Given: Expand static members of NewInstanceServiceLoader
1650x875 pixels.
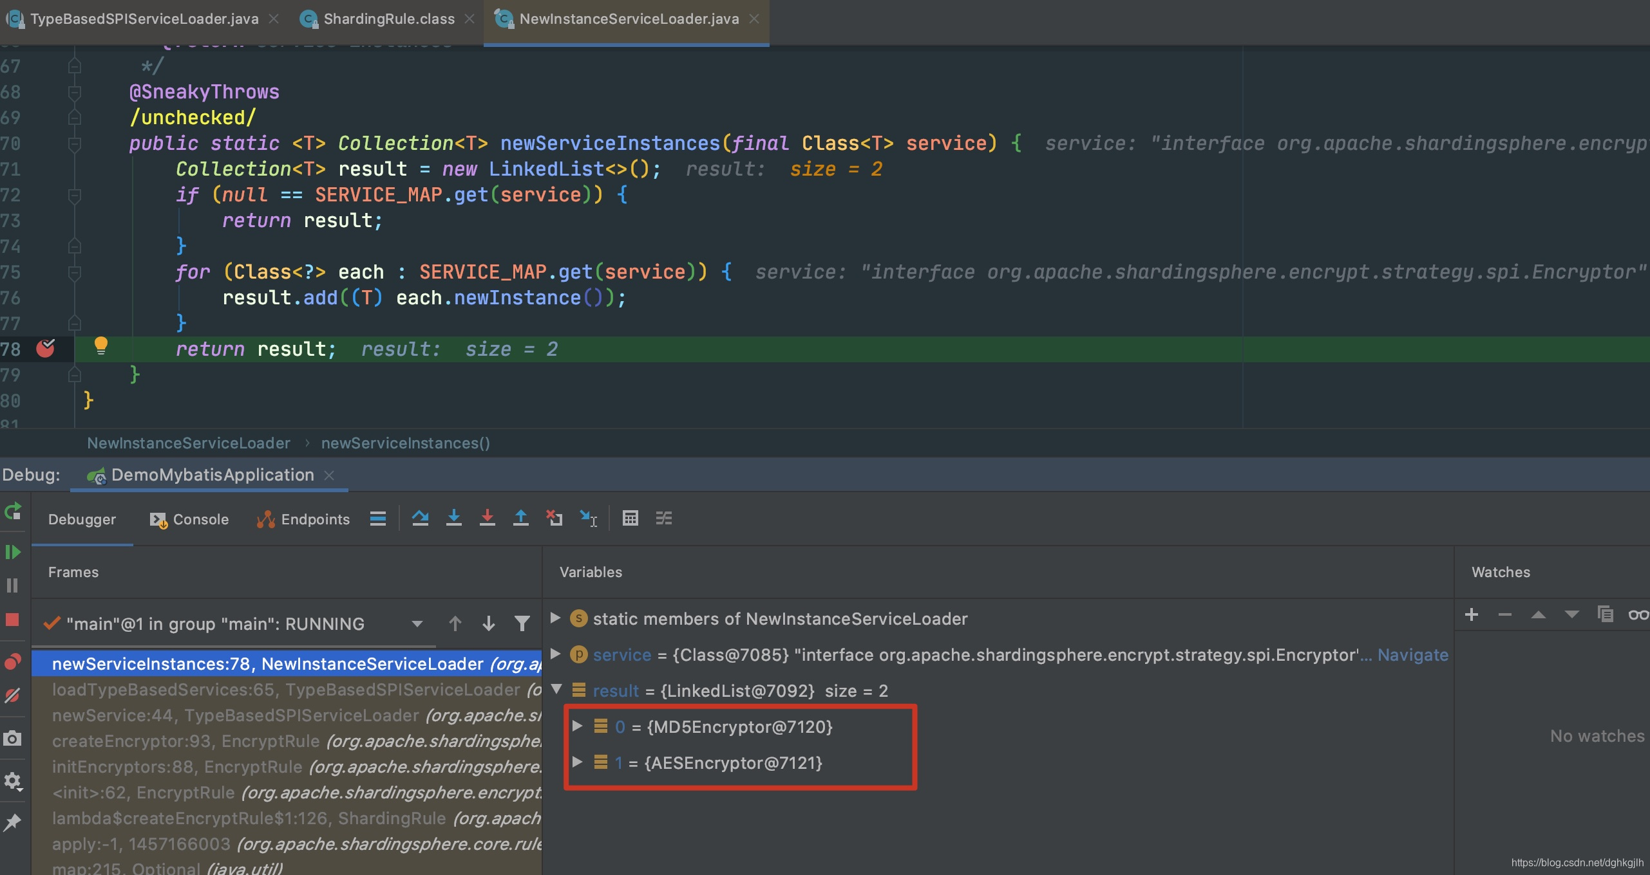Looking at the screenshot, I should [555, 618].
